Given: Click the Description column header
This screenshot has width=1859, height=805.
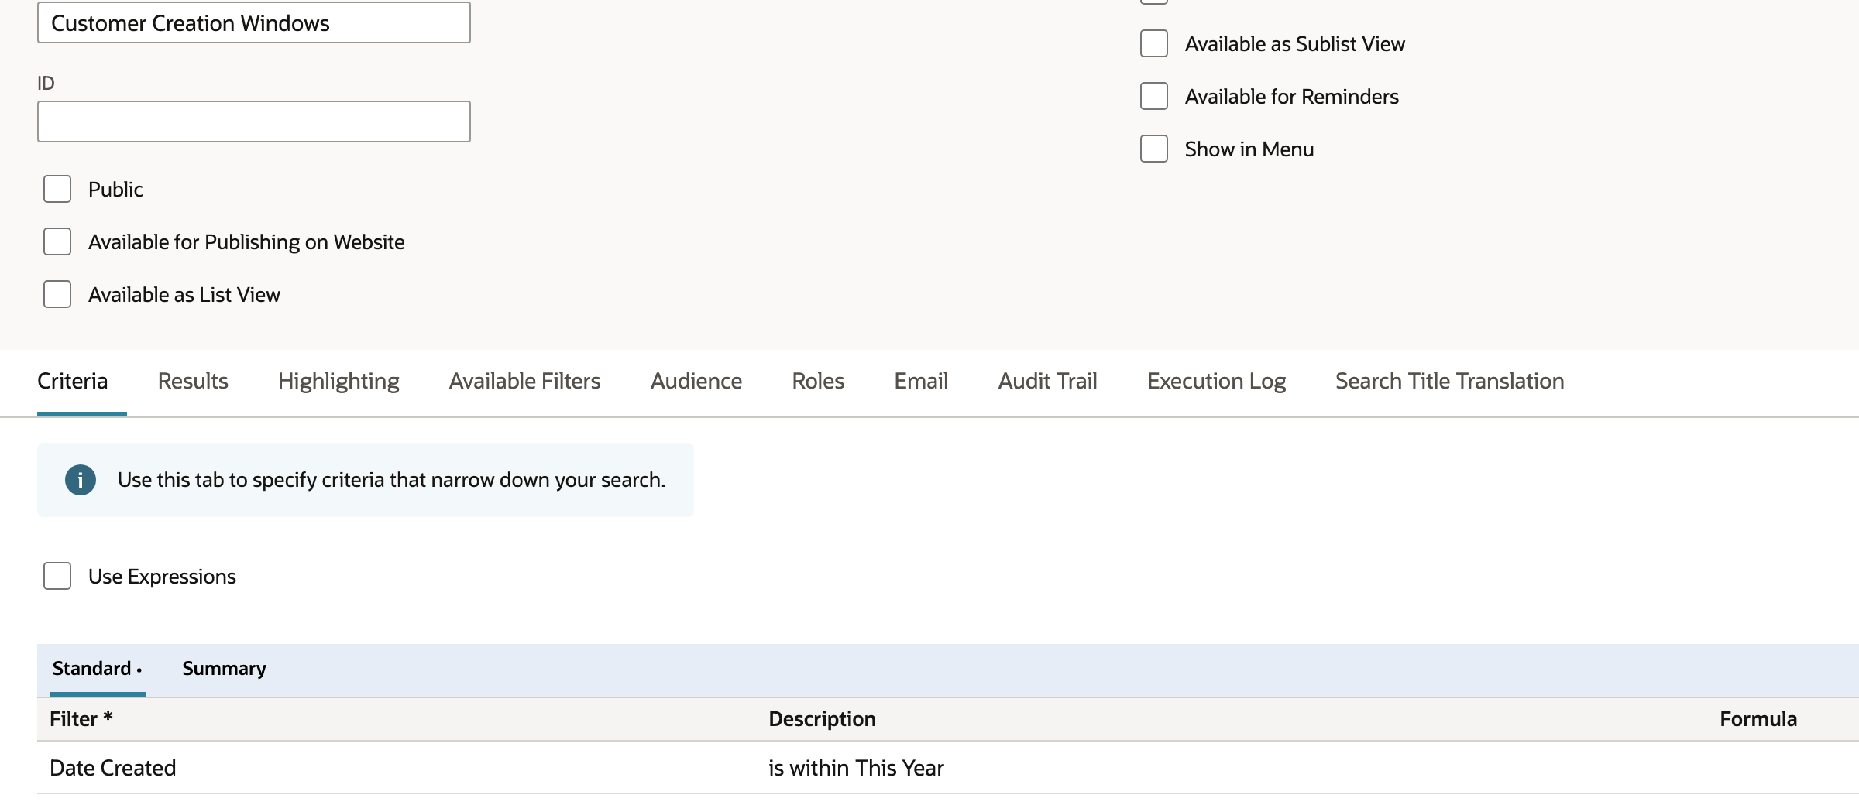Looking at the screenshot, I should point(822,719).
